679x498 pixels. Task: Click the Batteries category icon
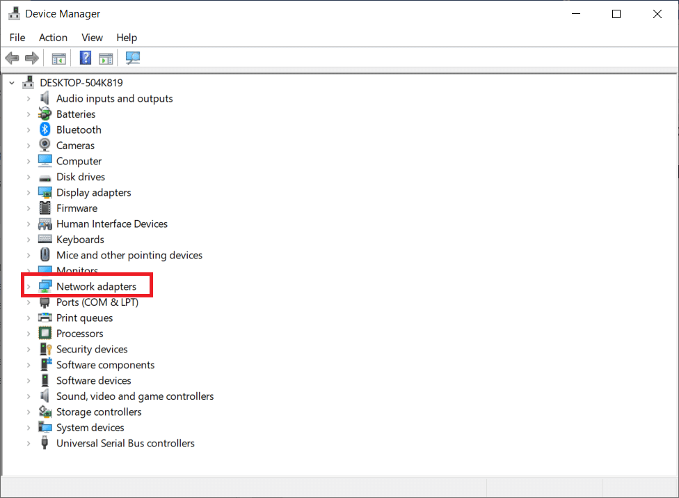[x=45, y=114]
